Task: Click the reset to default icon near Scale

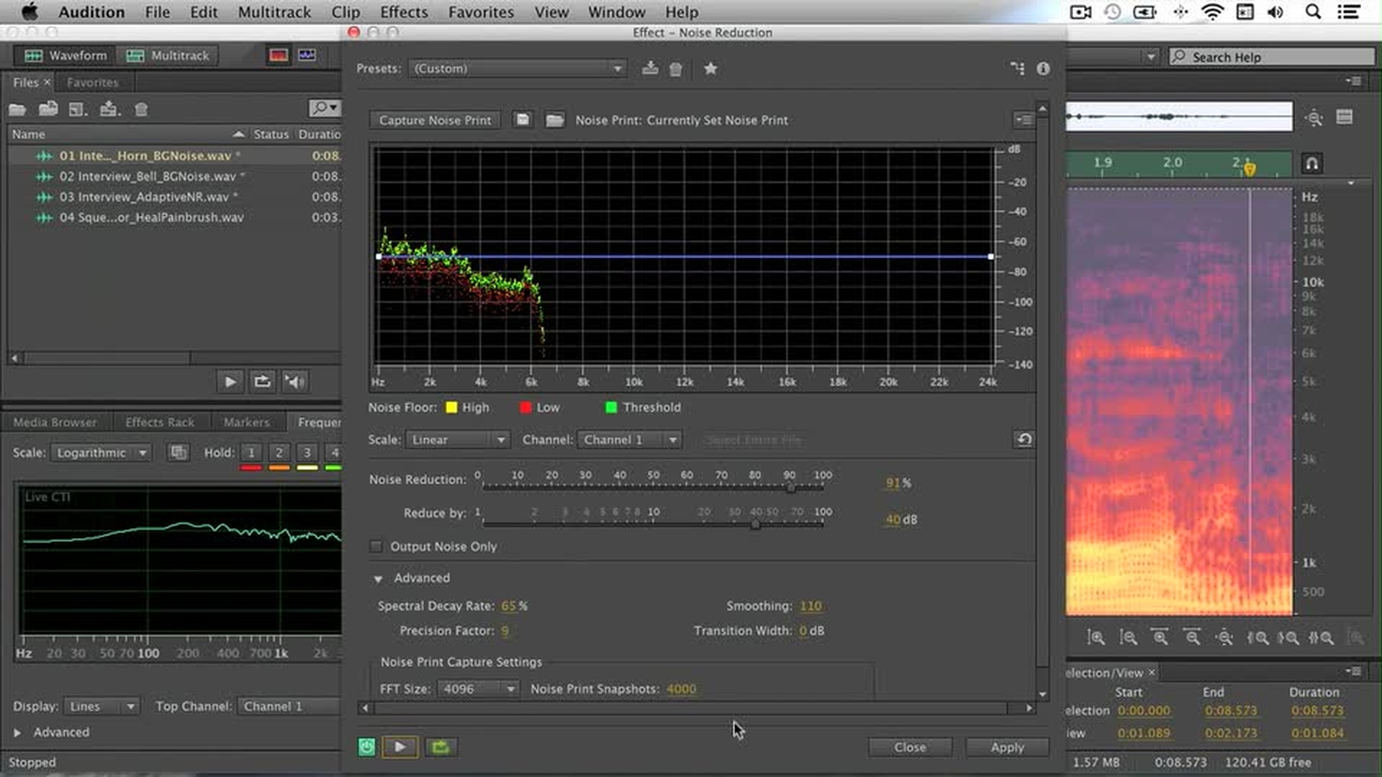Action: tap(1024, 438)
